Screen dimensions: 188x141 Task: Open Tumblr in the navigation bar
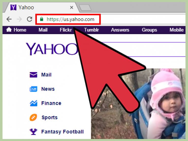click(x=91, y=30)
